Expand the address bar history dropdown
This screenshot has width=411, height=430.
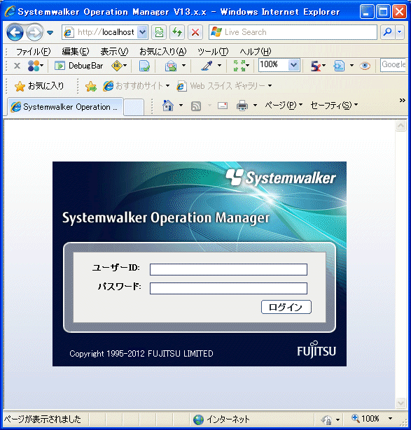142,32
